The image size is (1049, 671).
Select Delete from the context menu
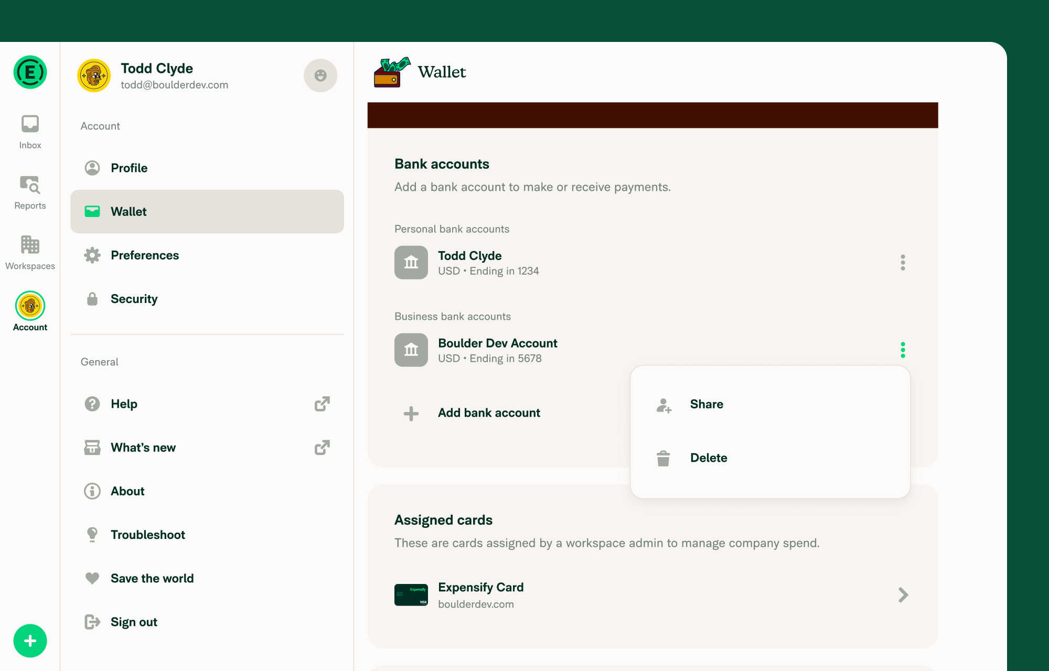click(709, 458)
